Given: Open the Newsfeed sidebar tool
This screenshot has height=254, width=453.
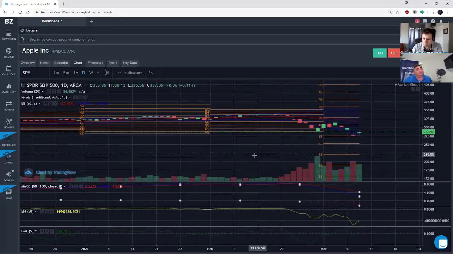Looking at the screenshot, I should 9,35.
